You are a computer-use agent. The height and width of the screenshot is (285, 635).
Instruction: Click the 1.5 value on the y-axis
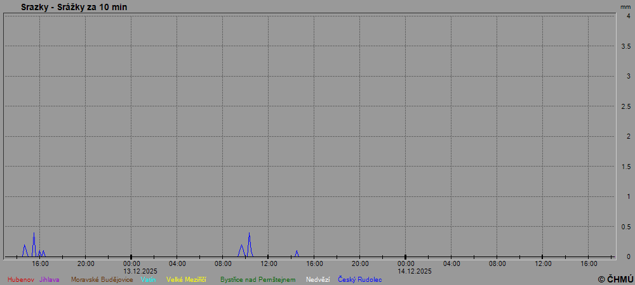click(625, 167)
